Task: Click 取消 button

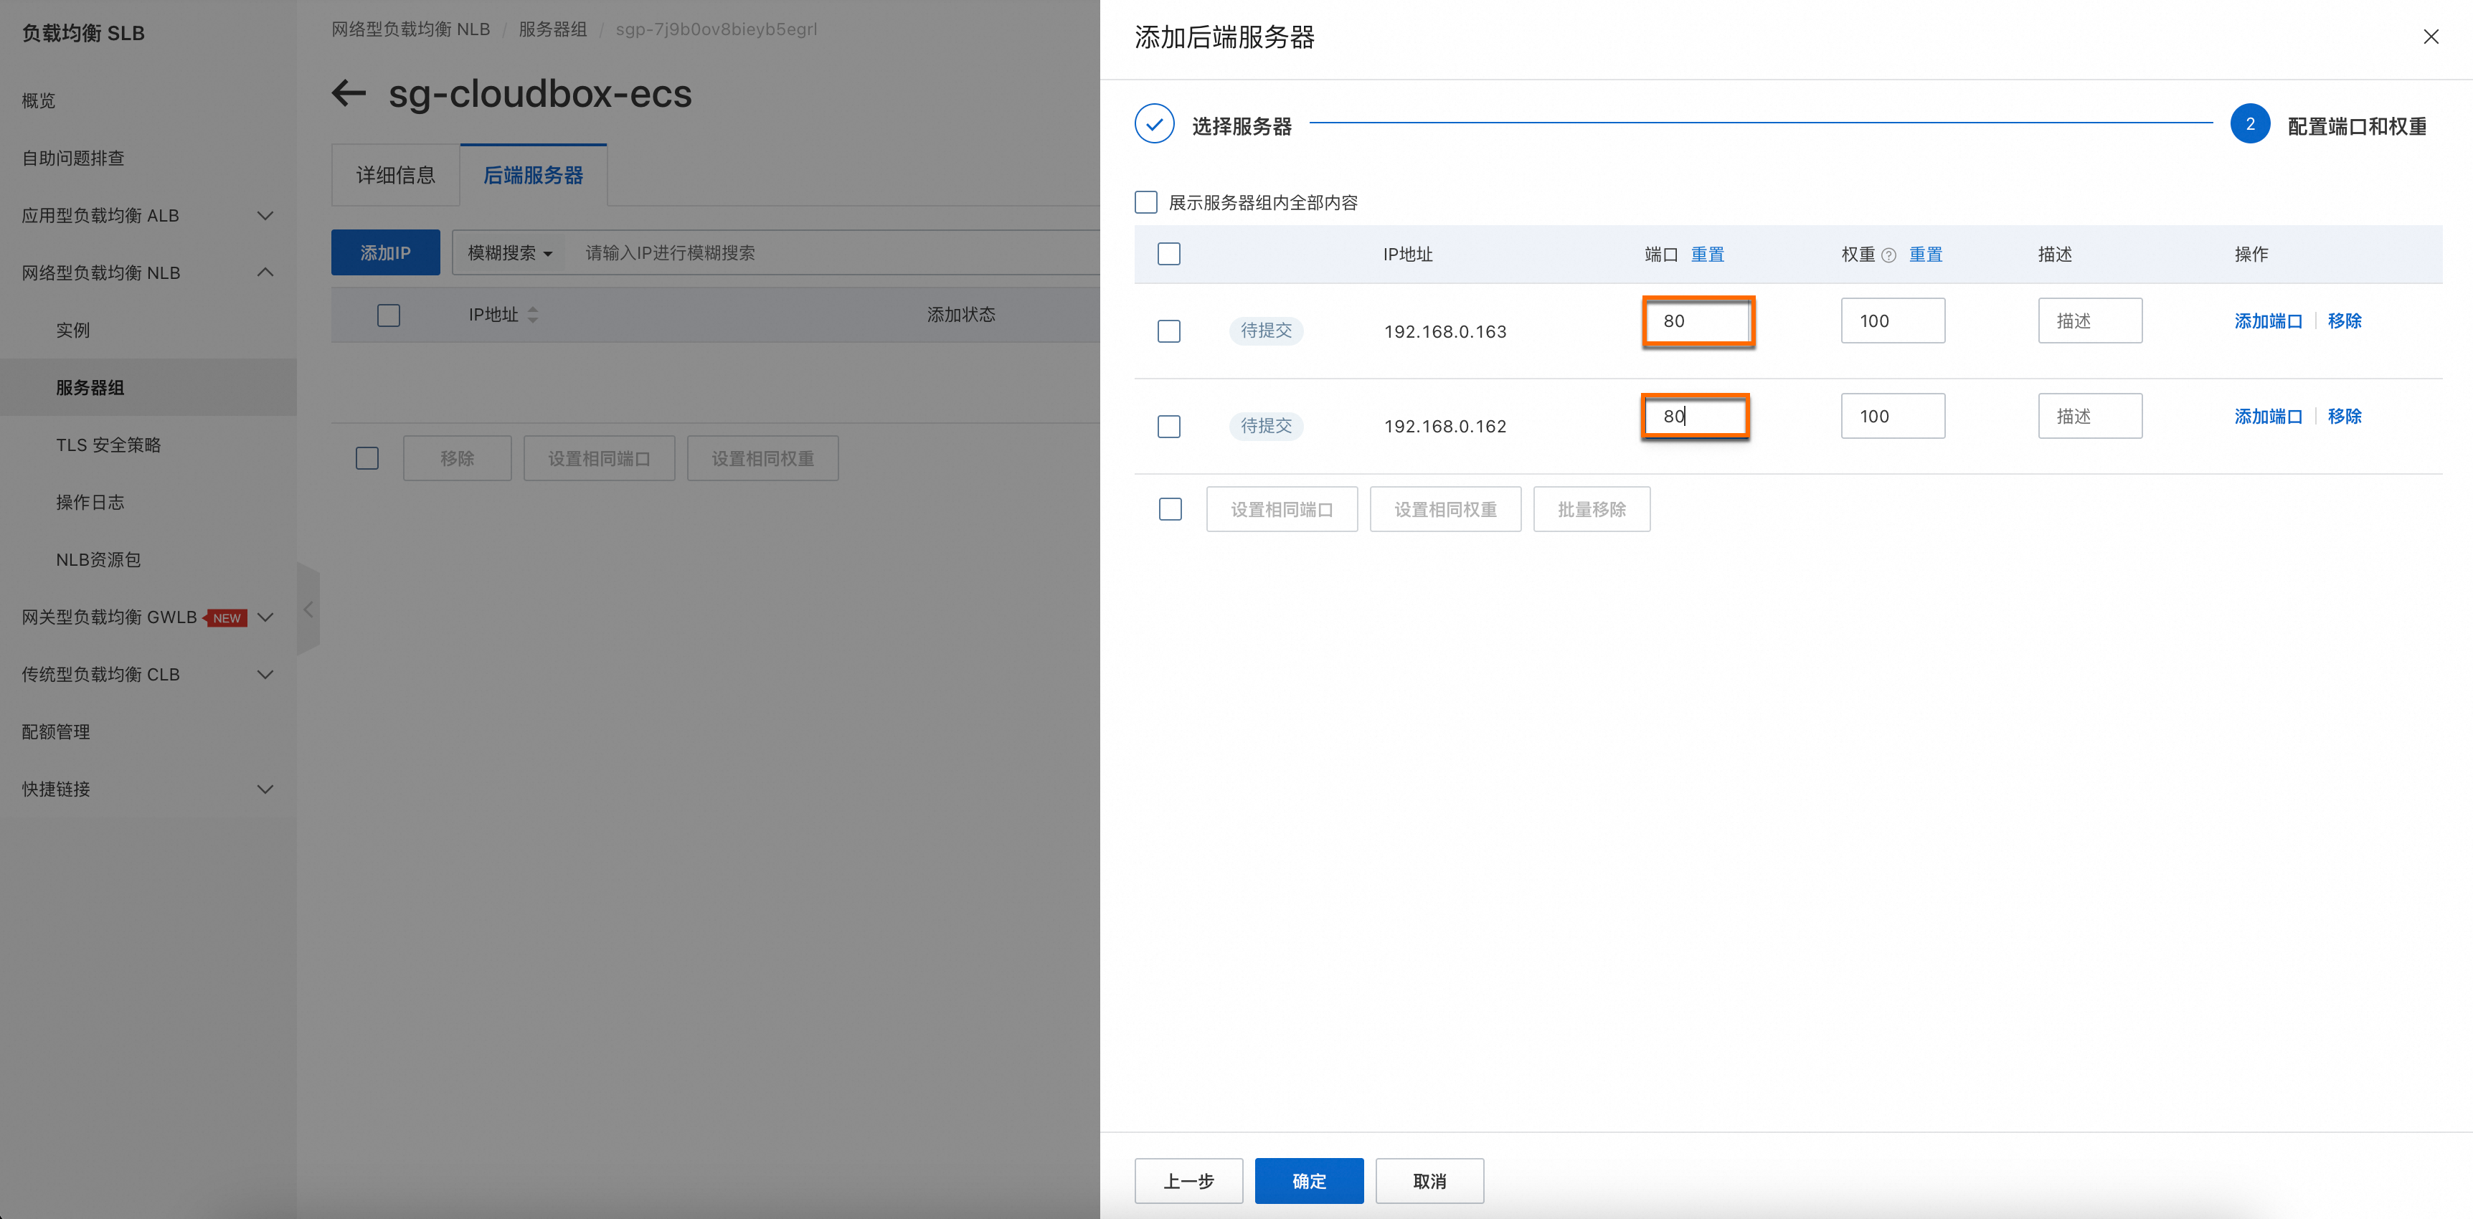Action: pyautogui.click(x=1429, y=1180)
